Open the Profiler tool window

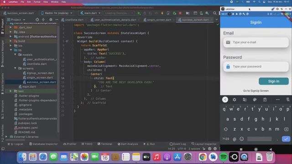click(70, 144)
